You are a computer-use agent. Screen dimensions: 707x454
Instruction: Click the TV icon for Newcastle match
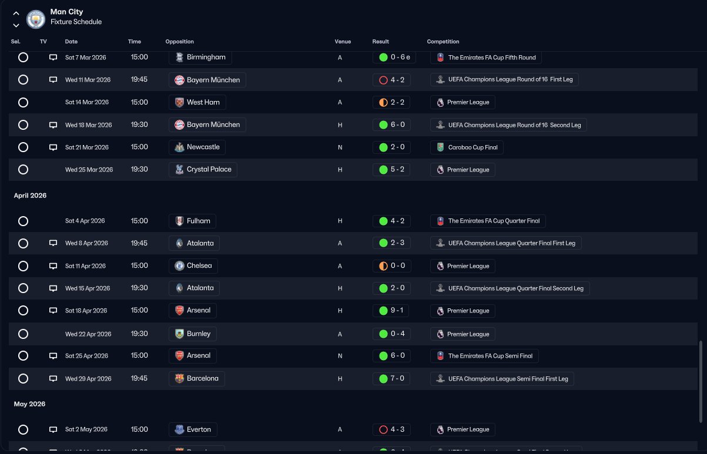(x=53, y=147)
